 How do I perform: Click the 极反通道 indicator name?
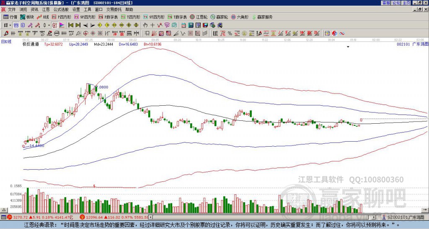[31, 44]
